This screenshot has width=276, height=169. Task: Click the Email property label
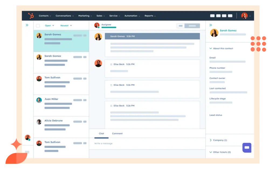(212, 58)
